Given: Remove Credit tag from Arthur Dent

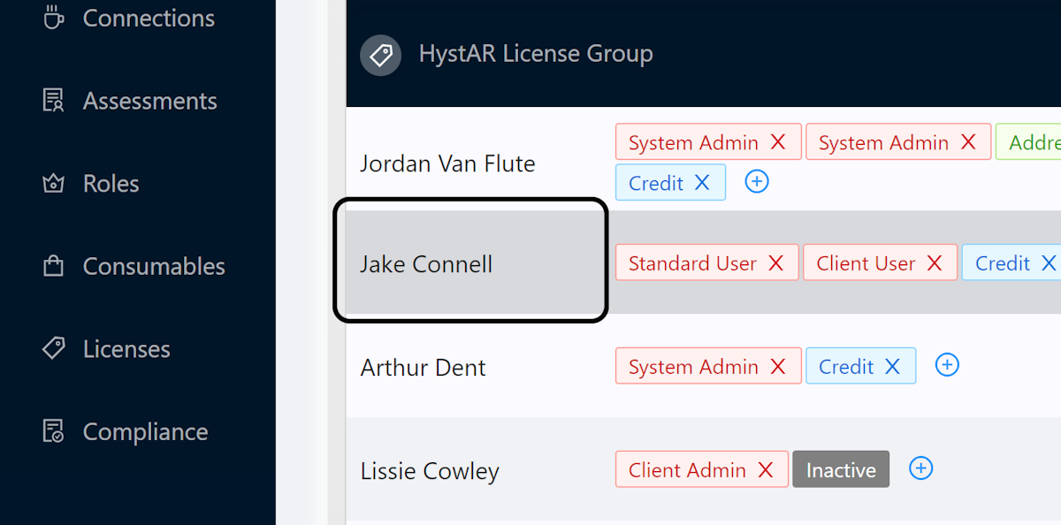Looking at the screenshot, I should (x=892, y=366).
